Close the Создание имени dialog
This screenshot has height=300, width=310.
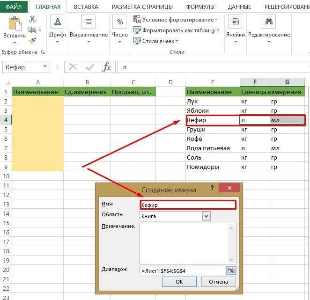click(x=229, y=188)
